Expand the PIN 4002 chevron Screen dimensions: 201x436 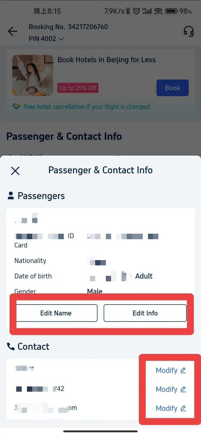[61, 39]
